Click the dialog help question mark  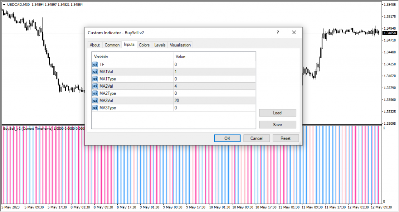coord(278,33)
